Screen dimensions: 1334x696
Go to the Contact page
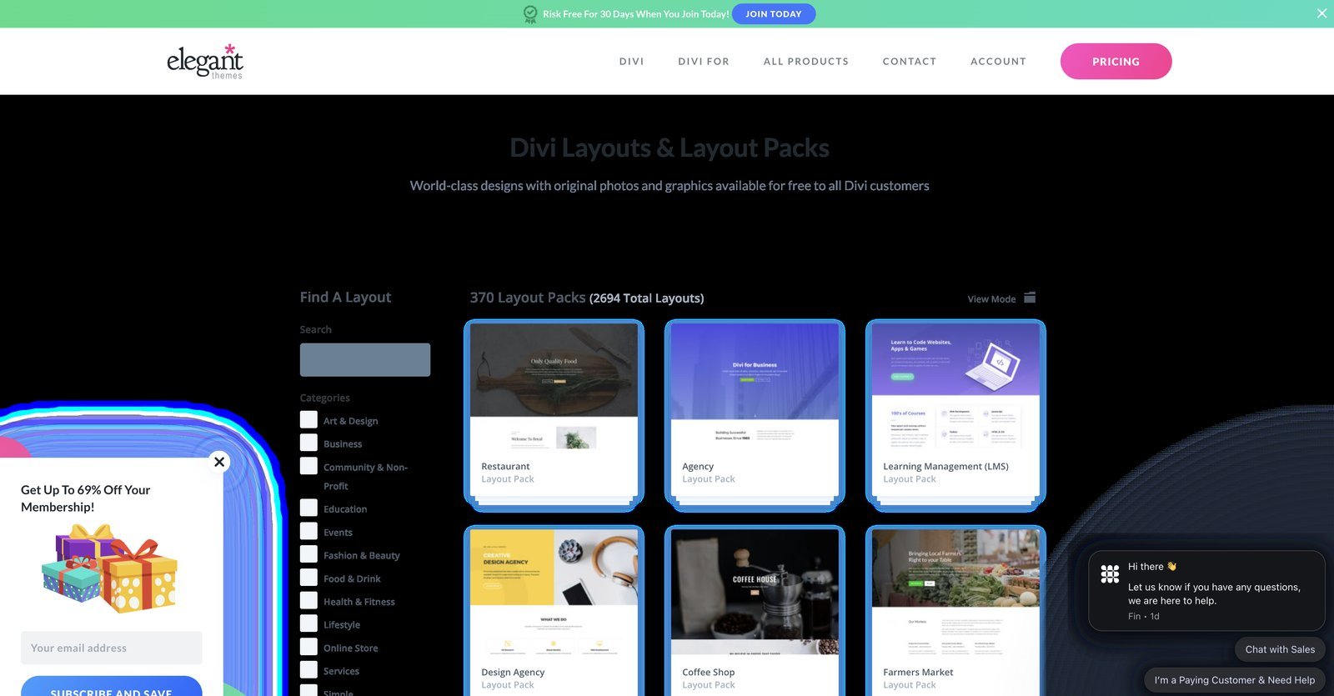tap(910, 62)
